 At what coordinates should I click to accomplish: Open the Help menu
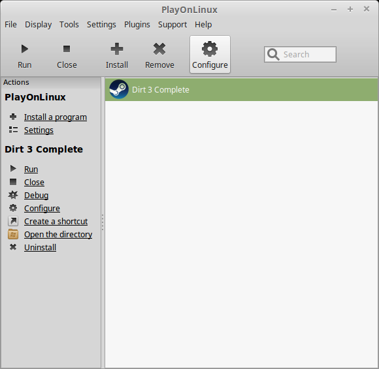[203, 25]
